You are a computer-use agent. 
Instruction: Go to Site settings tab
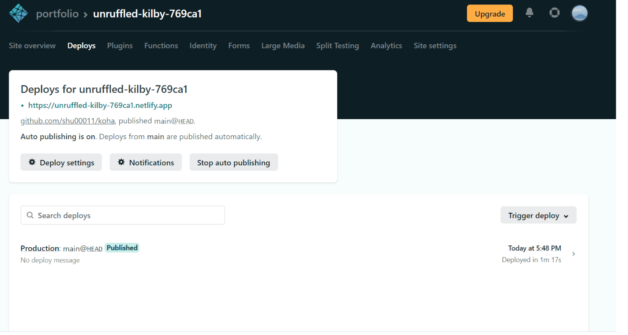tap(435, 46)
